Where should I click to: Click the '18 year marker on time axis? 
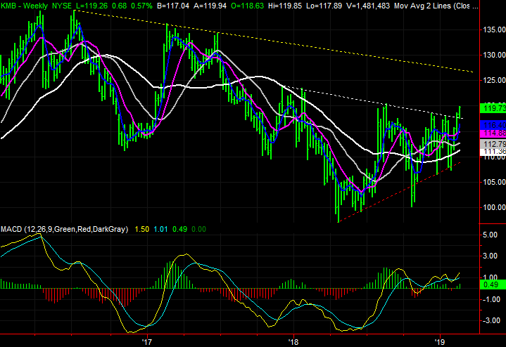coord(293,341)
